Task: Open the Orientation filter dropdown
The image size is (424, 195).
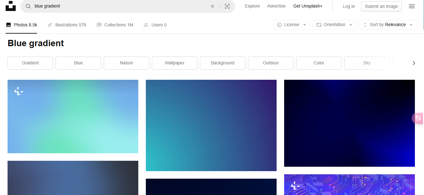Action: pos(334,24)
